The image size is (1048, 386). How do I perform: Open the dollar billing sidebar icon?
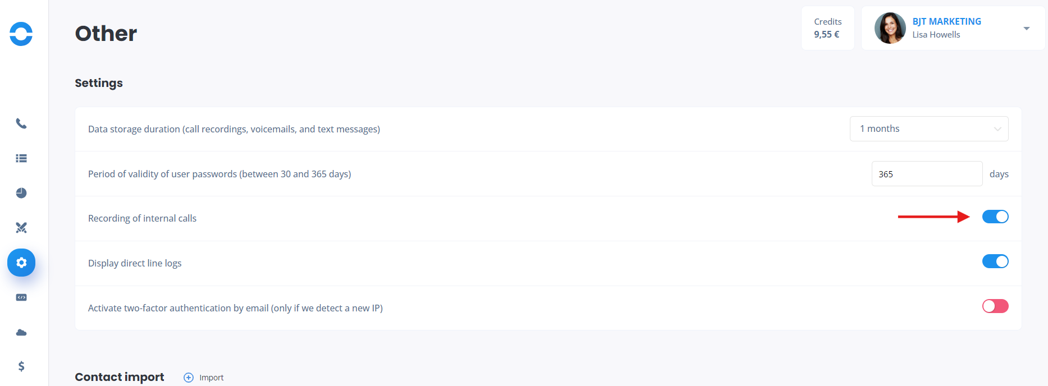click(21, 366)
